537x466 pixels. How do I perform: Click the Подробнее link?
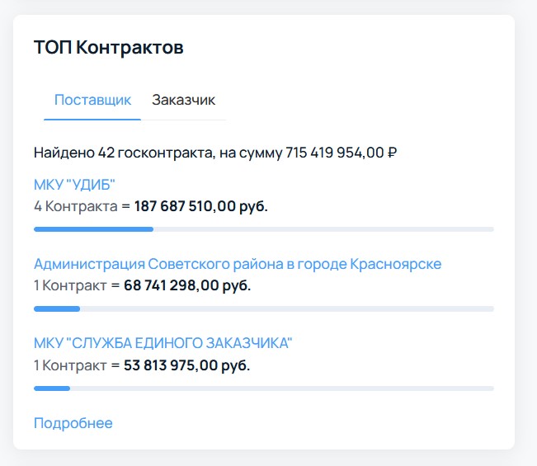pyautogui.click(x=73, y=423)
